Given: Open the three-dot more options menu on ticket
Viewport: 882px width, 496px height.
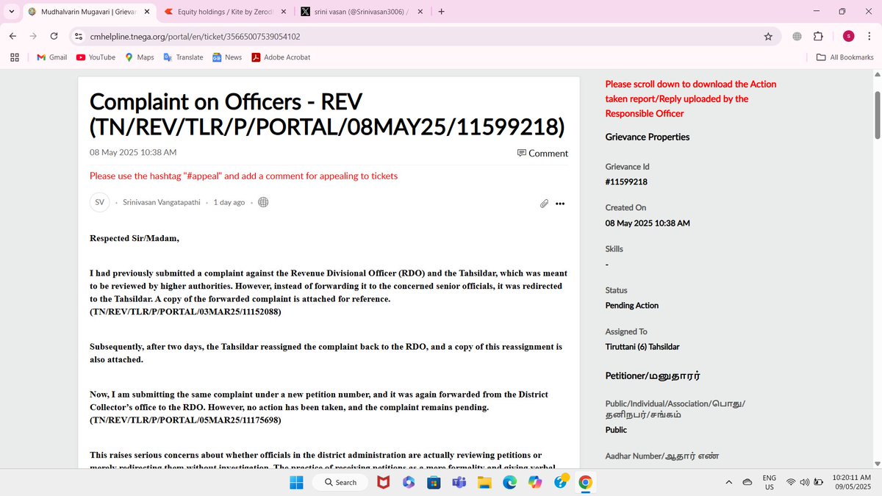Looking at the screenshot, I should (x=560, y=204).
